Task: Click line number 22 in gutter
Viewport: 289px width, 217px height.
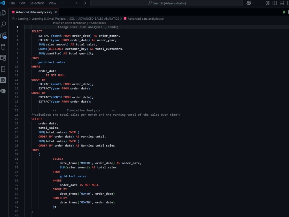Action: click(16, 119)
